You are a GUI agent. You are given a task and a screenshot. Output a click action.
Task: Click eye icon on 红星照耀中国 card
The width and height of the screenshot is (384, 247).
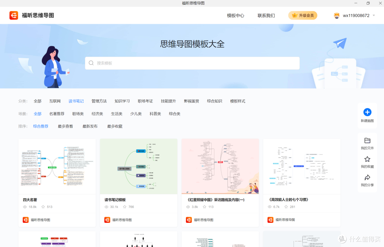(x=188, y=207)
